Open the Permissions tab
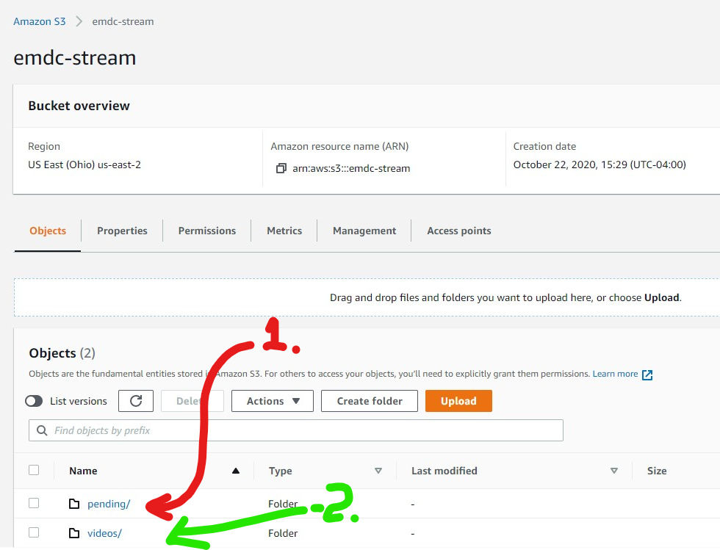Image resolution: width=720 pixels, height=550 pixels. tap(207, 231)
